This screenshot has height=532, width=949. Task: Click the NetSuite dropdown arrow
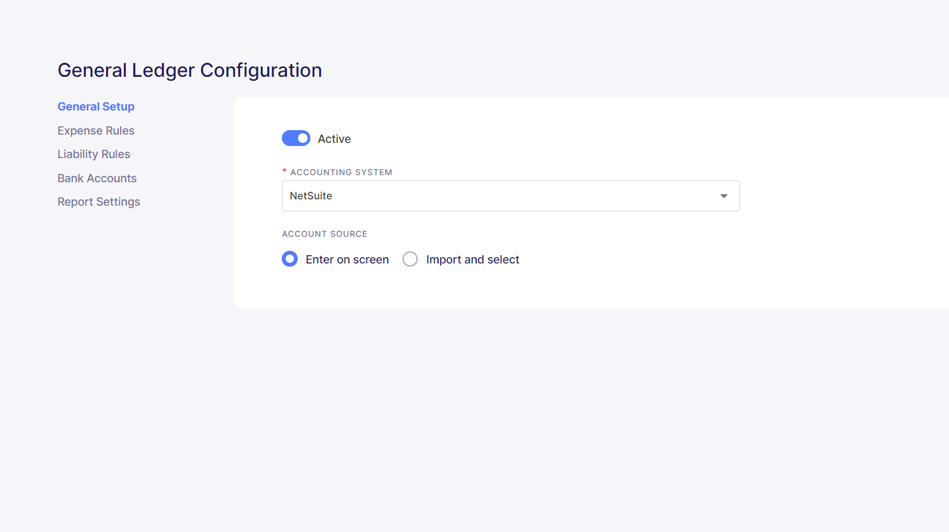coord(724,196)
